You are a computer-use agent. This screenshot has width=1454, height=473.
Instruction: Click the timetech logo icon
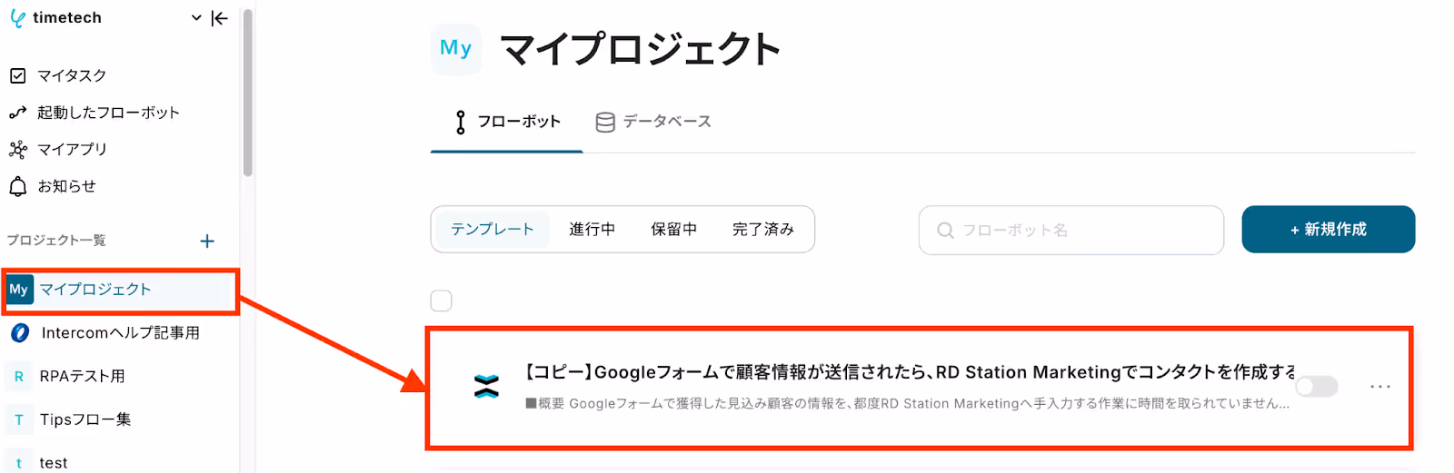[x=17, y=18]
